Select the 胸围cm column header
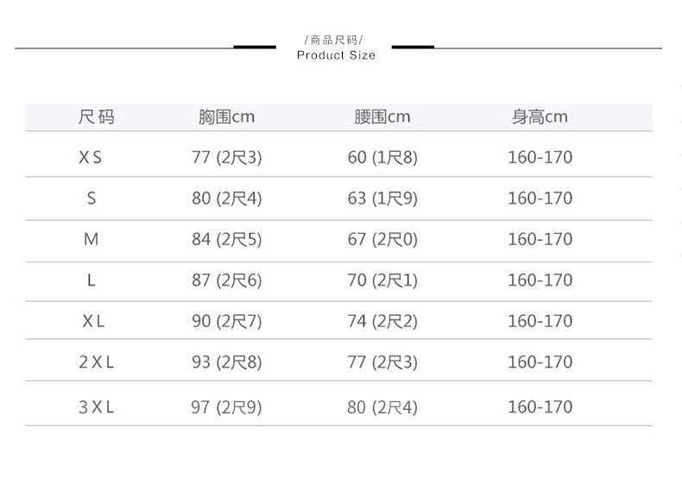 [x=226, y=117]
